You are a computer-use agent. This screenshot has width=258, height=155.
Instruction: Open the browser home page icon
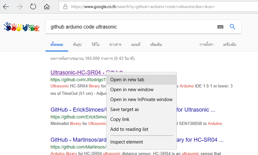[47, 7]
